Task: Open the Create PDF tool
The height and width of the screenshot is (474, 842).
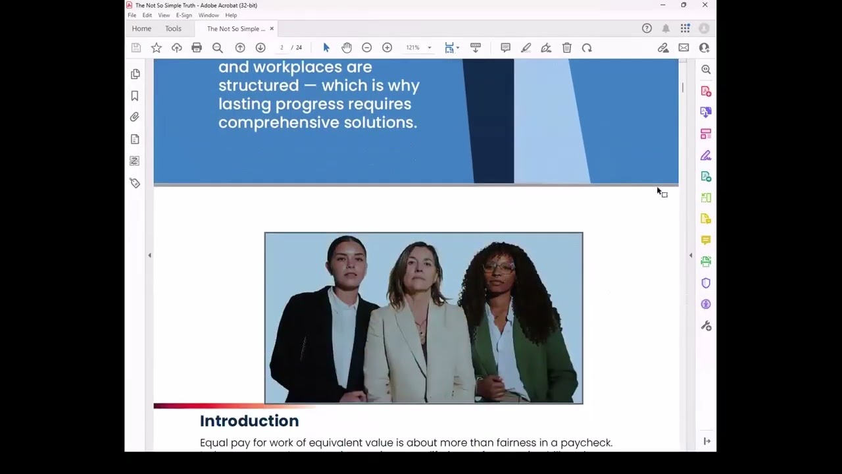Action: [x=706, y=91]
